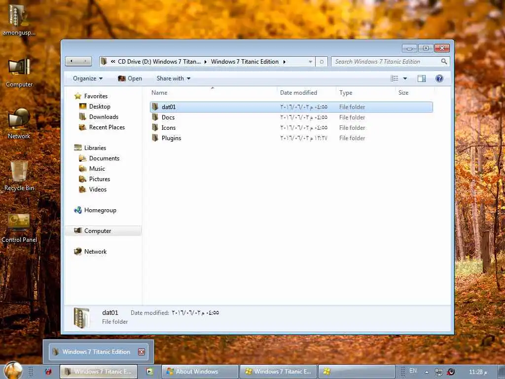Click the untitled Windows flag taskbar button
This screenshot has width=505, height=379.
pos(357,372)
